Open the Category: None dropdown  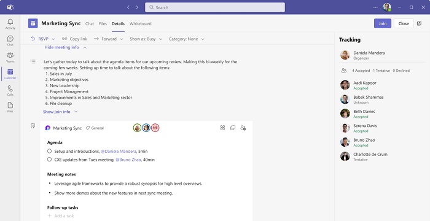[187, 39]
